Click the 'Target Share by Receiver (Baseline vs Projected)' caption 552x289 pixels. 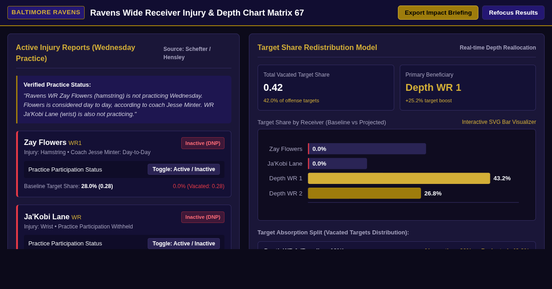tap(322, 122)
